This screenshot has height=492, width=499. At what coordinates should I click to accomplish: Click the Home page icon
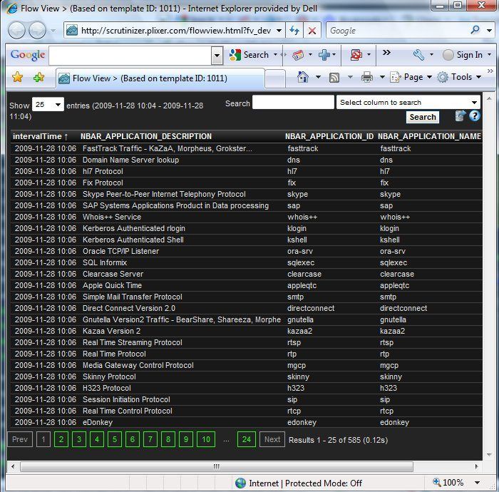point(303,77)
